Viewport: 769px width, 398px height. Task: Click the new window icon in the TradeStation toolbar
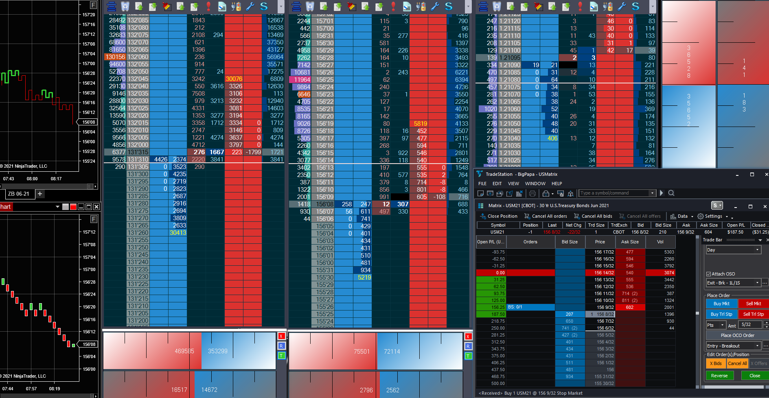pos(480,193)
